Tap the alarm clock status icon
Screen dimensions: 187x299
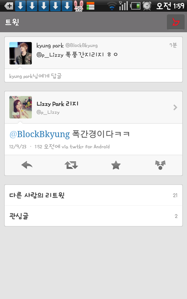147,6
